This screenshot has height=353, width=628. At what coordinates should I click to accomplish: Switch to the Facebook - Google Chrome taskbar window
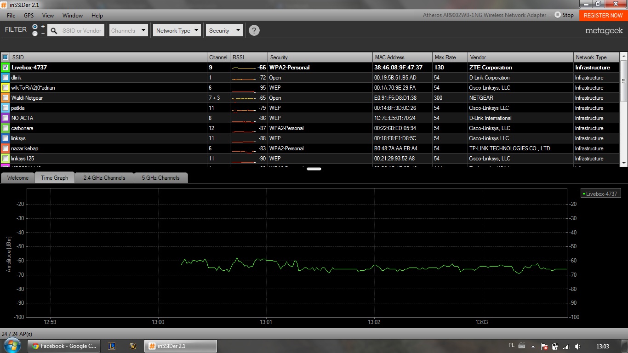click(64, 346)
